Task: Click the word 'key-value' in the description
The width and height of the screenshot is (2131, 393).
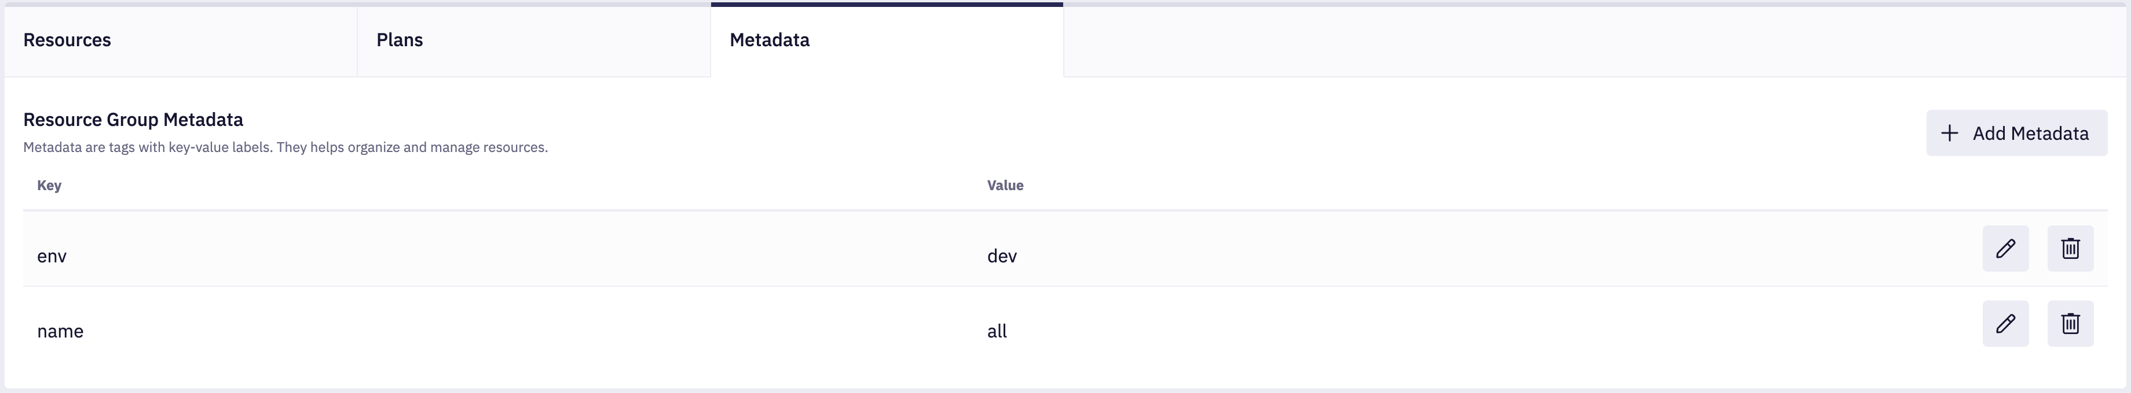Action: (x=199, y=148)
